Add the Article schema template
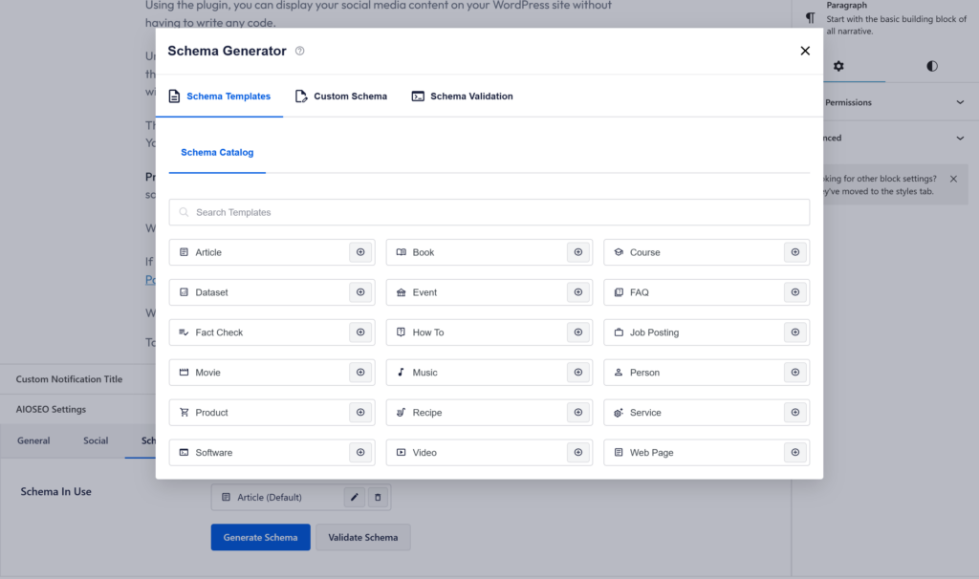Screen dimensions: 979x579 pyautogui.click(x=360, y=252)
